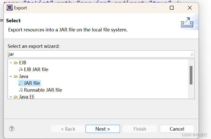Collapse the Java EE category
Viewport: 211px width, 139px height.
tap(11, 97)
